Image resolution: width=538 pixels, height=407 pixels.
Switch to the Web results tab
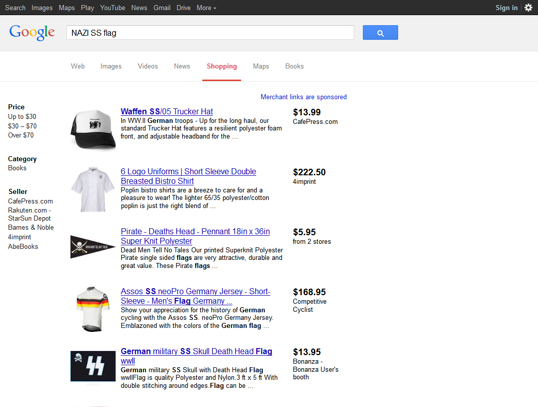coord(78,66)
